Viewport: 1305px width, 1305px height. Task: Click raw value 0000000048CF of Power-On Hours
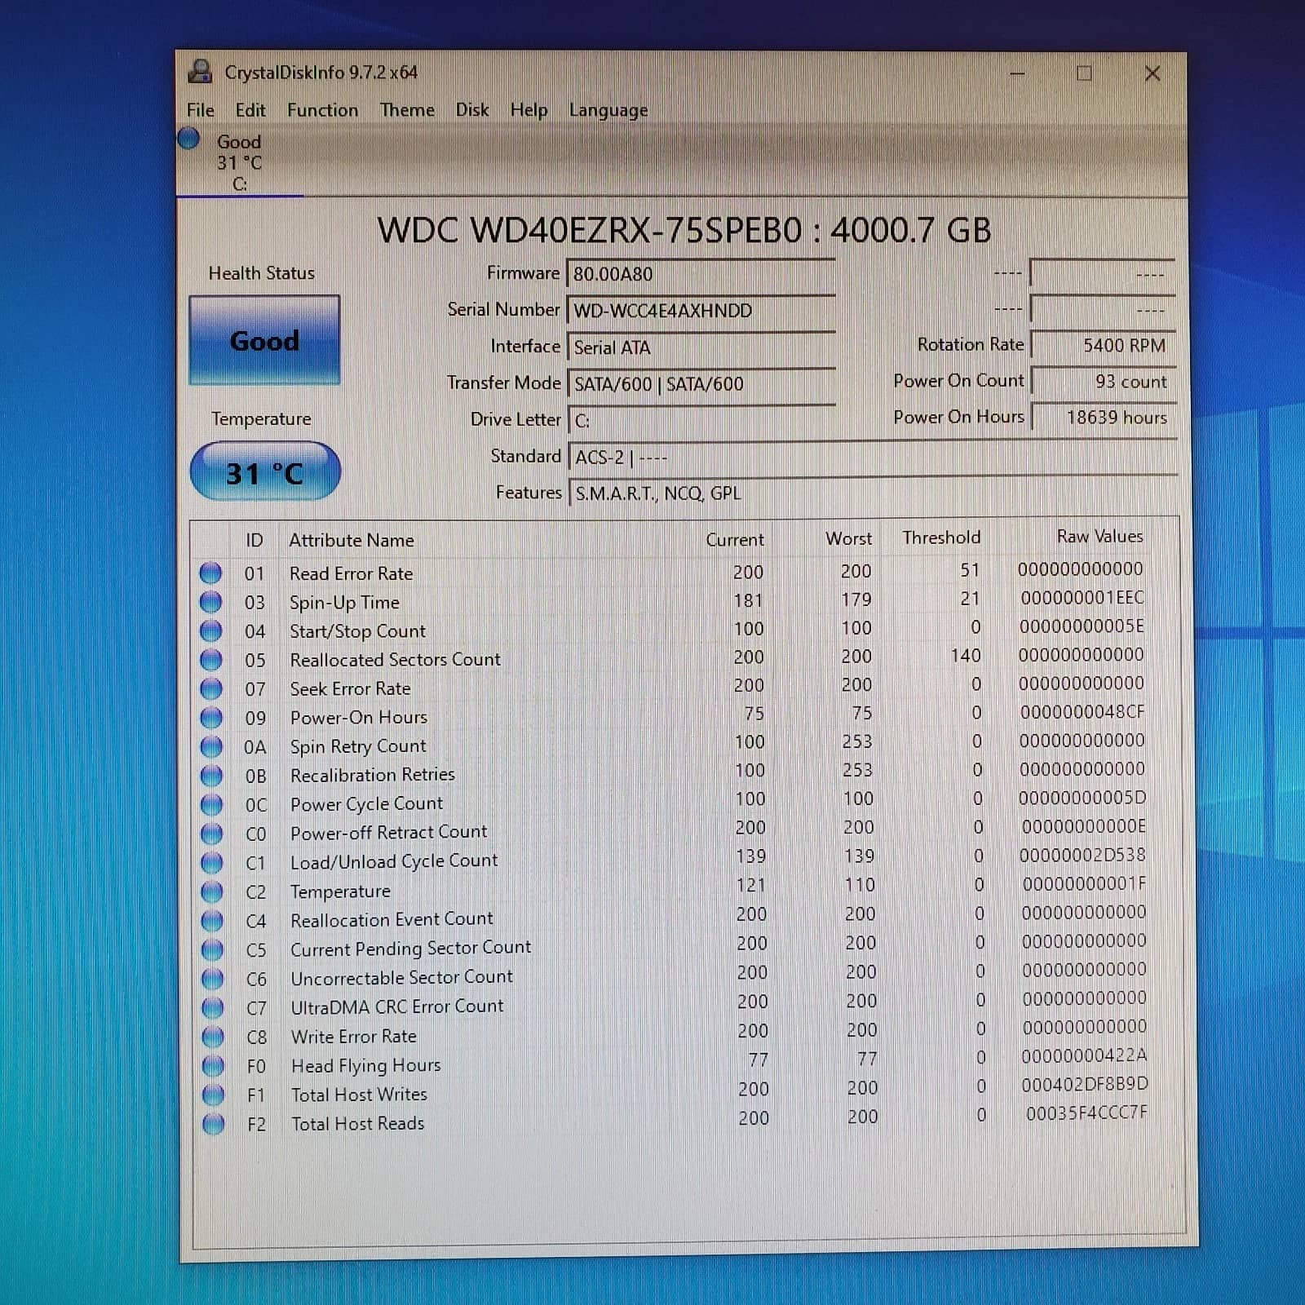(1082, 712)
